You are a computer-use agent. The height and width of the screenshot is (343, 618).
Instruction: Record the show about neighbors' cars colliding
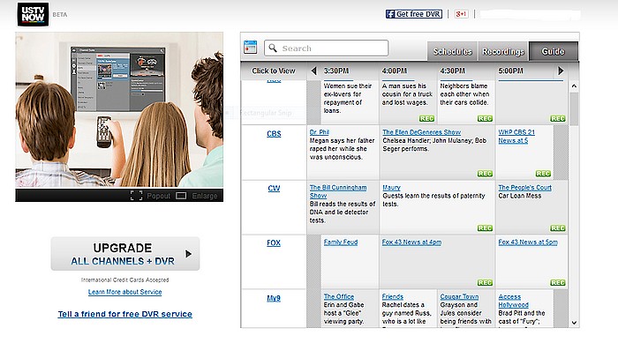[485, 118]
